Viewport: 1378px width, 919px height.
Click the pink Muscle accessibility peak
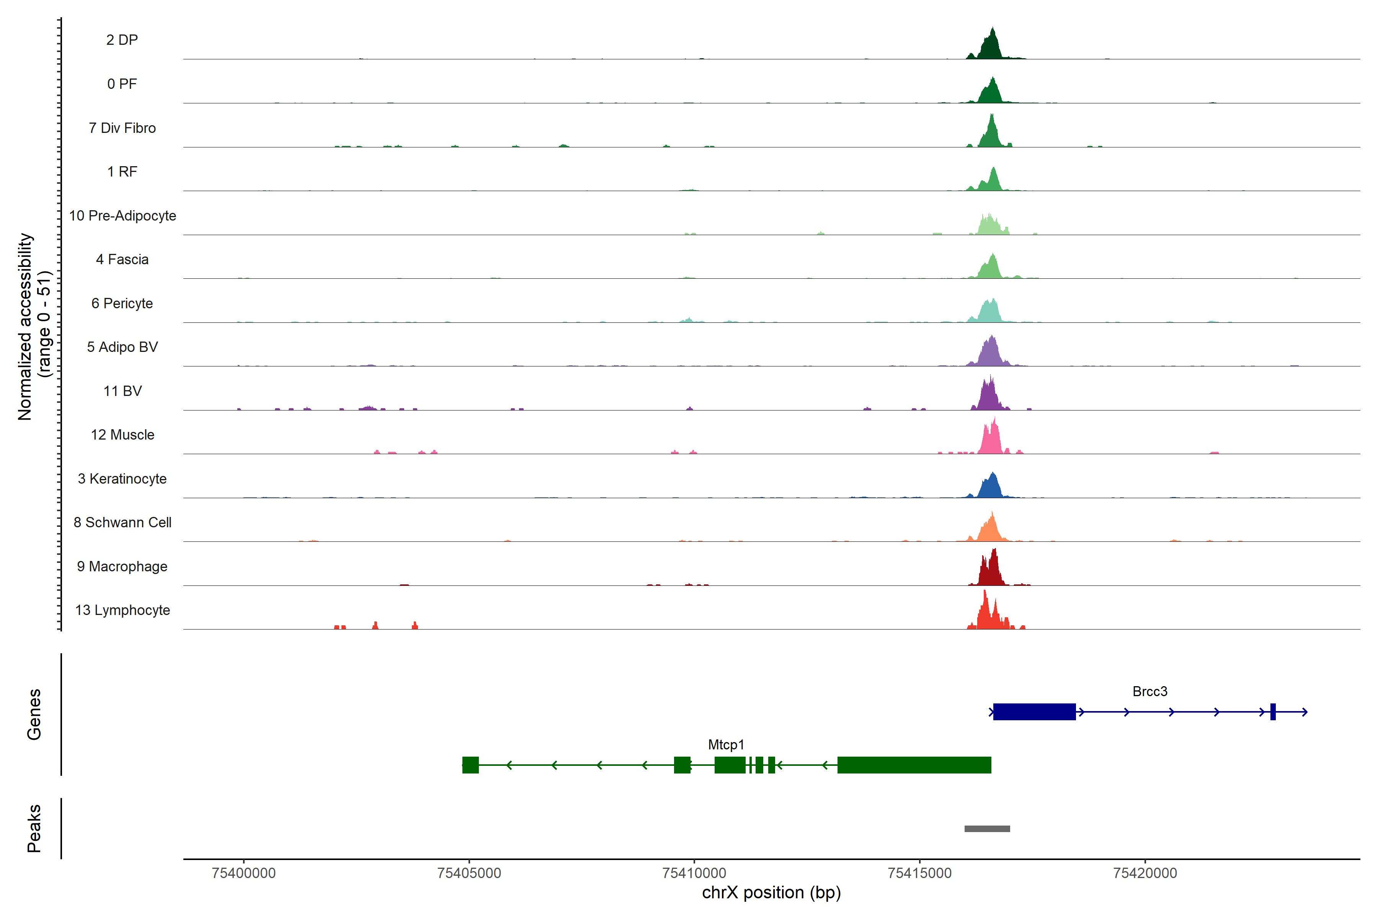click(x=991, y=442)
